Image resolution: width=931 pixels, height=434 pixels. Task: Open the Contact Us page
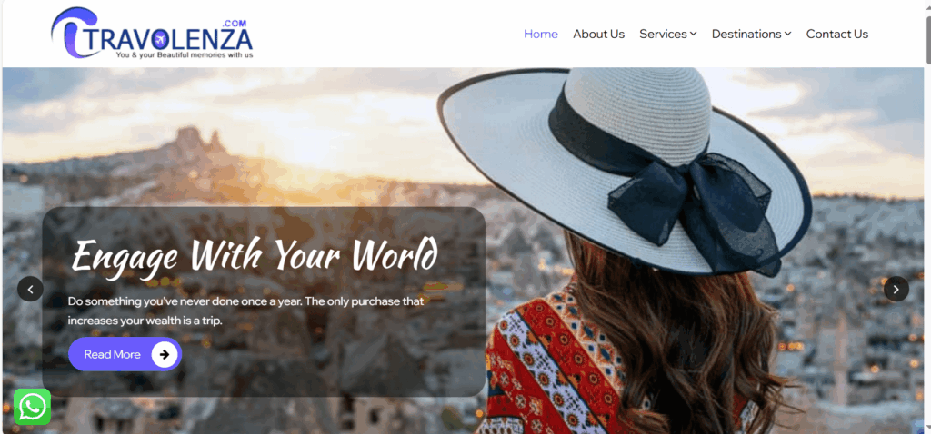click(837, 34)
